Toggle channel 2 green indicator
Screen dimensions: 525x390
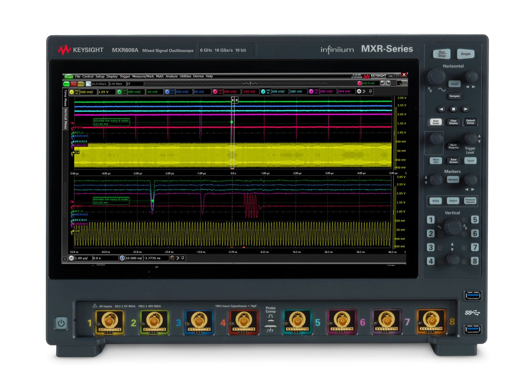coord(119,92)
